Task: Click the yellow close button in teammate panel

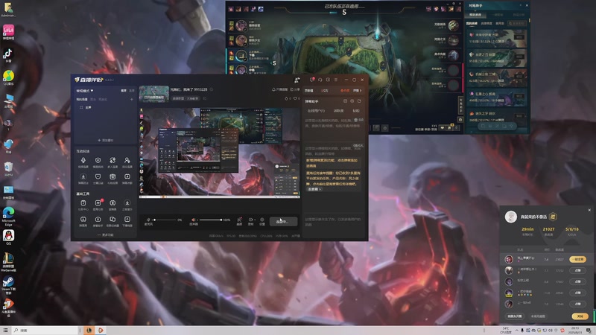Action: point(580,316)
